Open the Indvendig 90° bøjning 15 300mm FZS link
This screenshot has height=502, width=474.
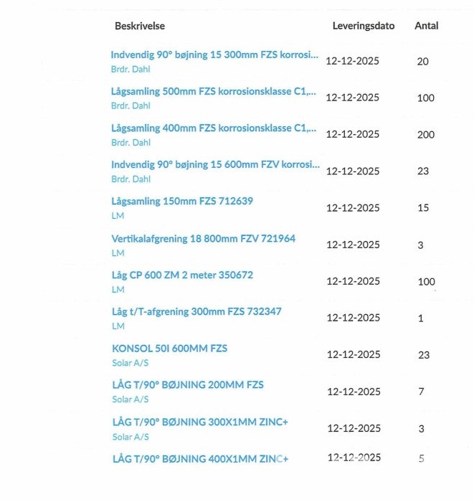coord(214,55)
